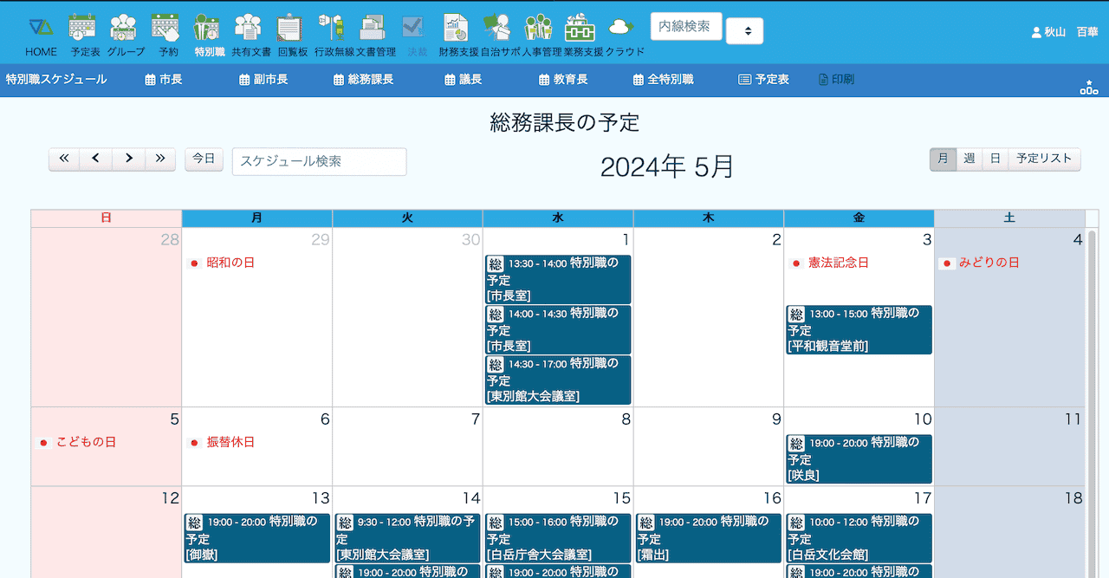1109x578 pixels.
Task: Switch the calendar to 週 view
Action: click(969, 159)
